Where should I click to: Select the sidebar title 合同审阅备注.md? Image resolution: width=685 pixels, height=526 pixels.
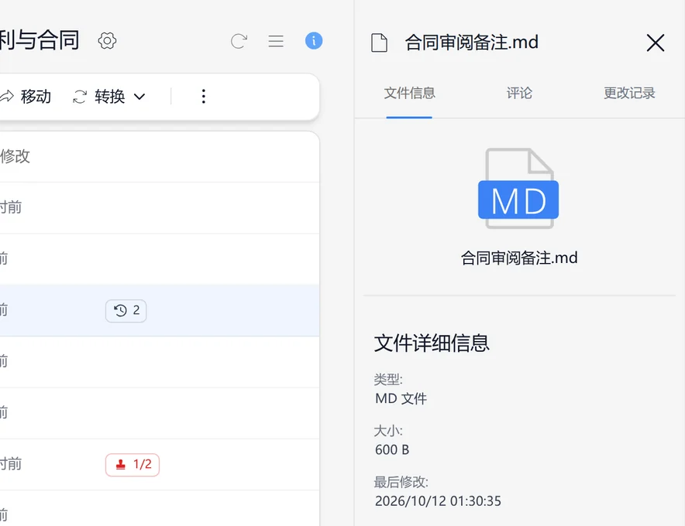click(471, 43)
